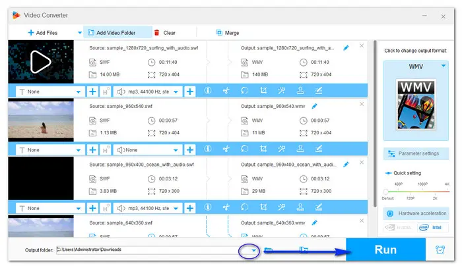Add watermark to surfing_with_audio video
This screenshot has height=268, width=462.
tap(300, 90)
